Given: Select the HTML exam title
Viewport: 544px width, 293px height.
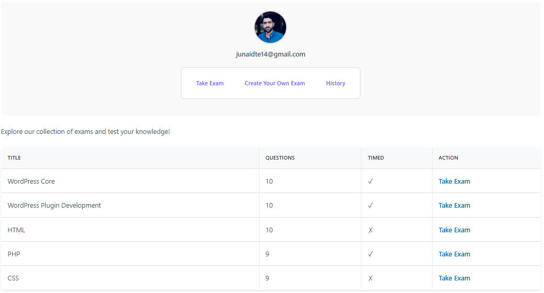Looking at the screenshot, I should (16, 230).
